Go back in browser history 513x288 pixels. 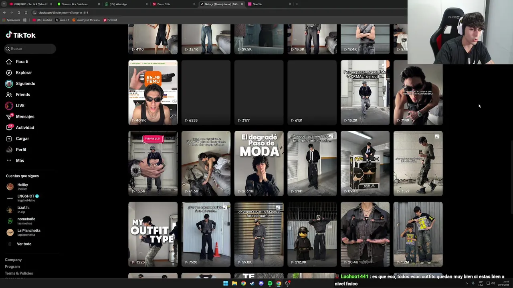(x=4, y=12)
